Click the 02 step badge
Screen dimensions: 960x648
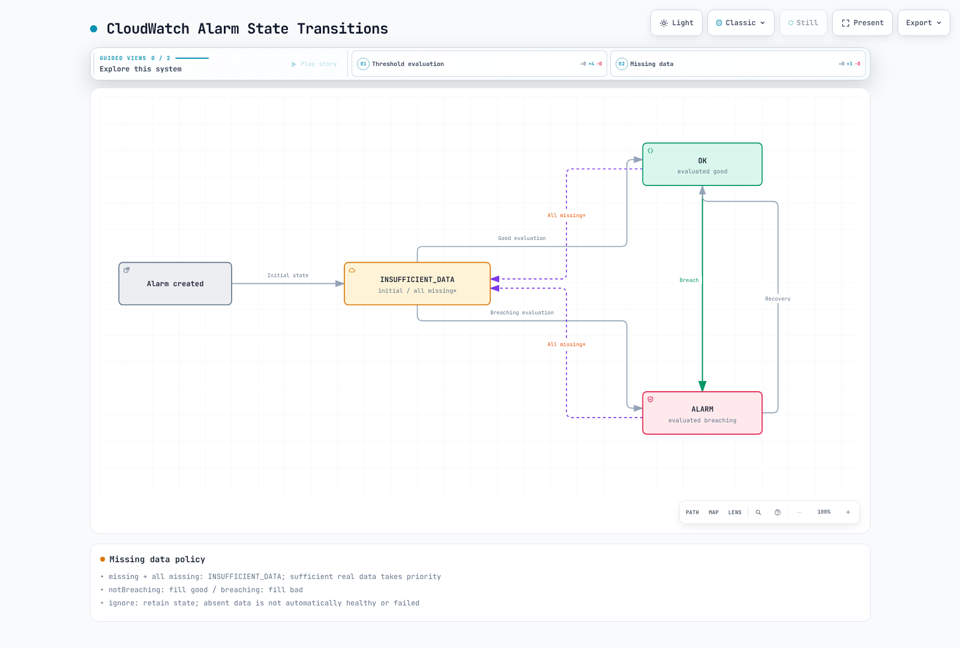(x=622, y=64)
